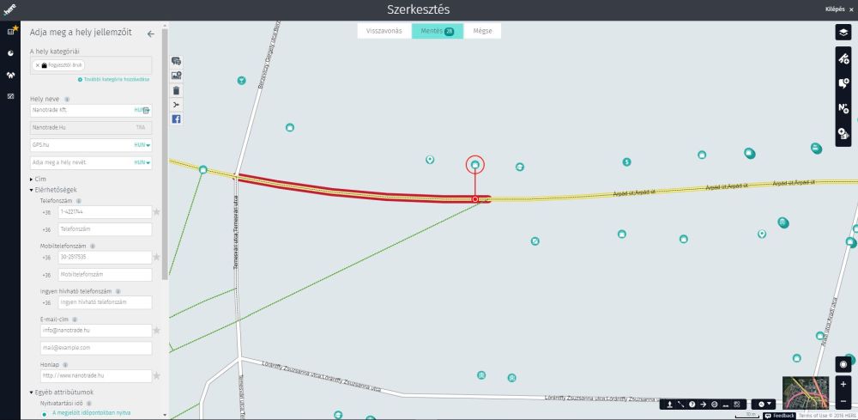Click Mentés to save changes
The image size is (858, 420).
click(x=438, y=31)
